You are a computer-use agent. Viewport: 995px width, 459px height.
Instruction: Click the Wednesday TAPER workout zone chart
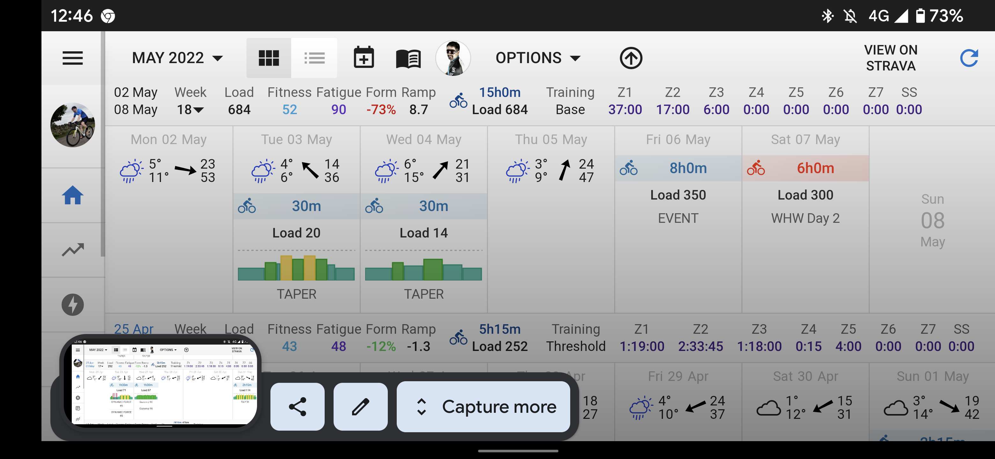(x=423, y=269)
